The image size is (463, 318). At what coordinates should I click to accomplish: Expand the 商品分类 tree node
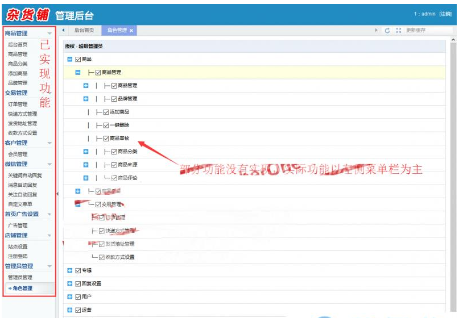click(86, 152)
